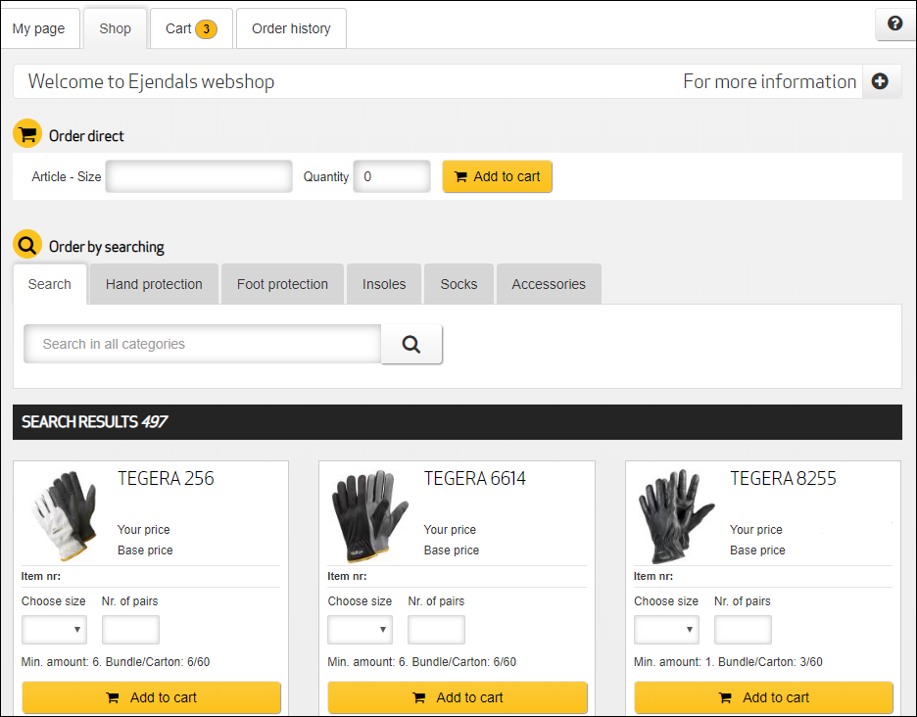Image resolution: width=917 pixels, height=717 pixels.
Task: Expand the For more information plus icon
Action: click(x=880, y=82)
